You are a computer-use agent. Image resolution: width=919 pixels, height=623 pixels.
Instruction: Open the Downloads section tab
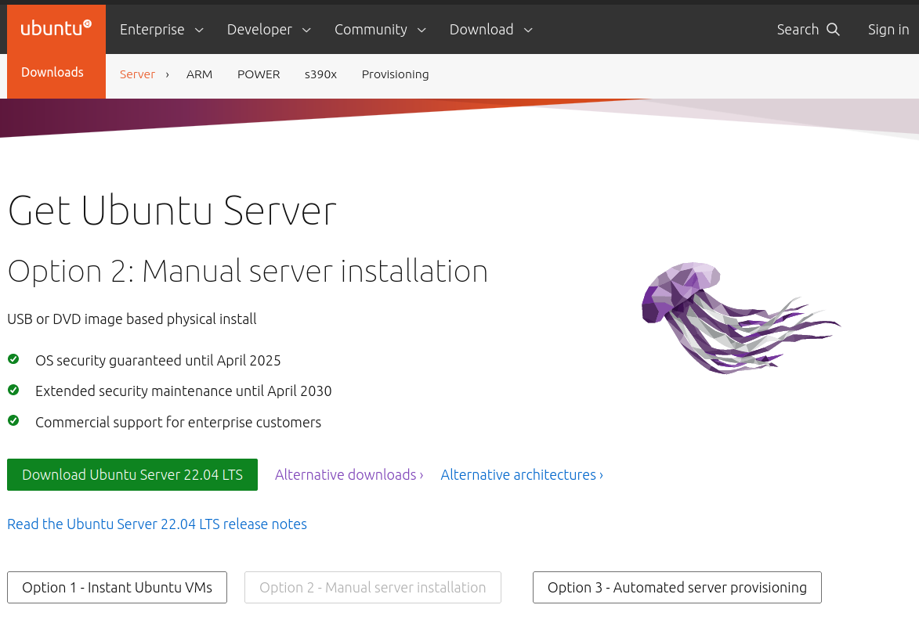tap(52, 72)
